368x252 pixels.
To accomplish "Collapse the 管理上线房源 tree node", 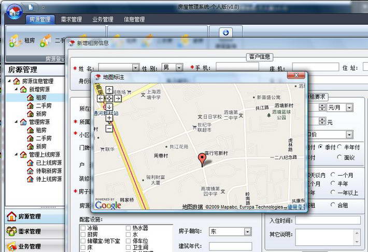I will point(16,154).
